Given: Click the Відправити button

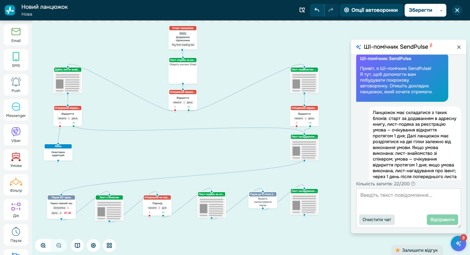Looking at the screenshot, I should [x=442, y=219].
